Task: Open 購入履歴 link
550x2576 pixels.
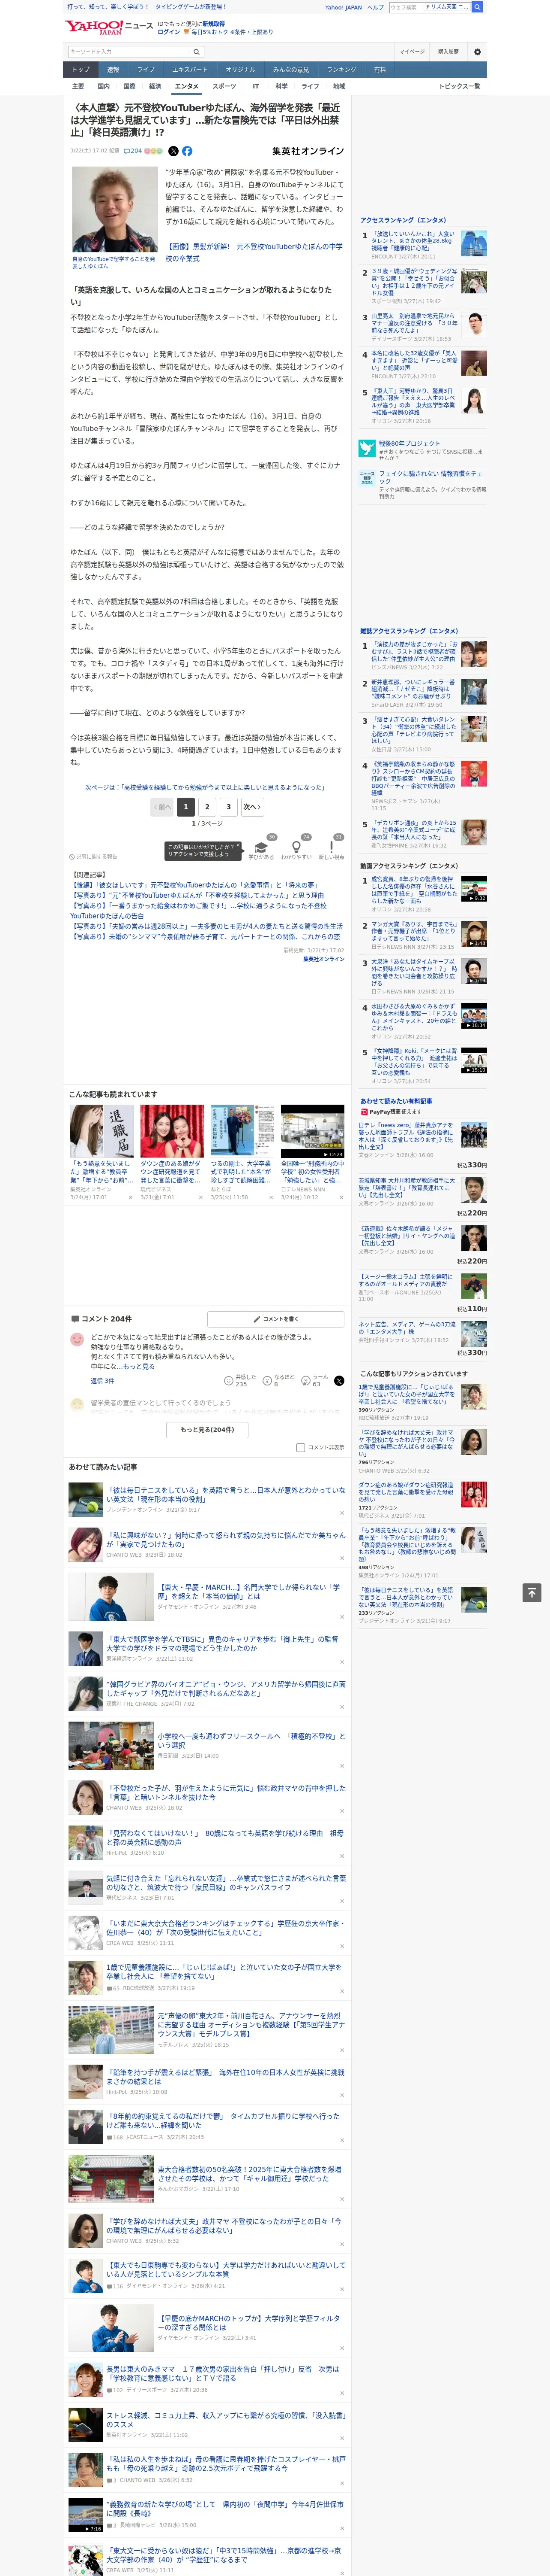Action: pos(448,51)
